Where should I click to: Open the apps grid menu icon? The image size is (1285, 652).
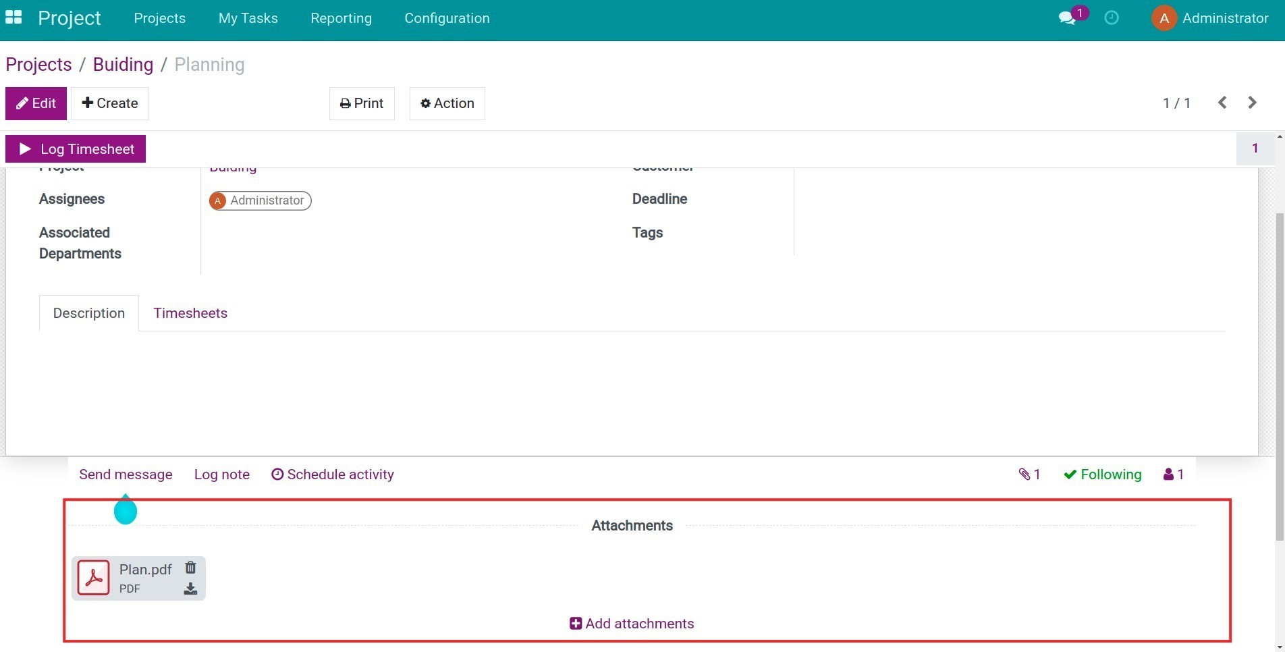point(13,18)
